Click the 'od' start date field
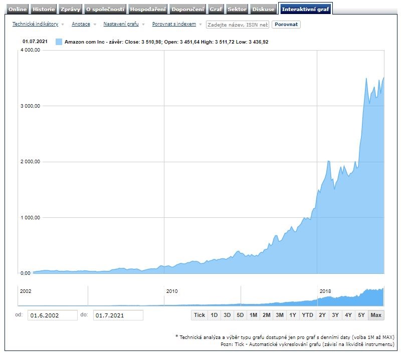Screen dimensions: 404x357 53,315
